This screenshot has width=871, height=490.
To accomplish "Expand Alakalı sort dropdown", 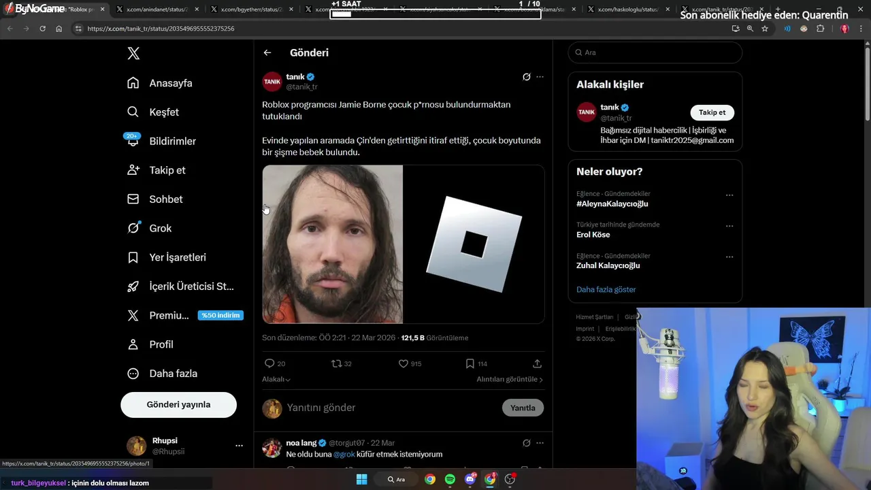I will click(276, 379).
